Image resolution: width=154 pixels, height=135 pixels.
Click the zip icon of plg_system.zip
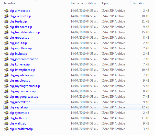coord(6,113)
